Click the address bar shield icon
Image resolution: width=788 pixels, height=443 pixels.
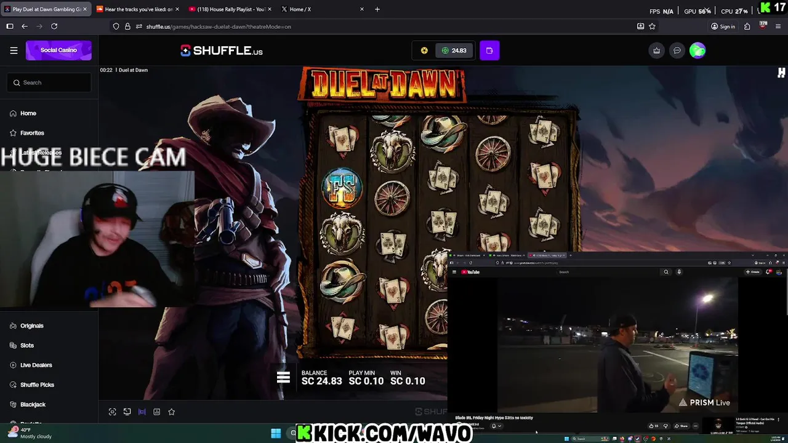[116, 26]
